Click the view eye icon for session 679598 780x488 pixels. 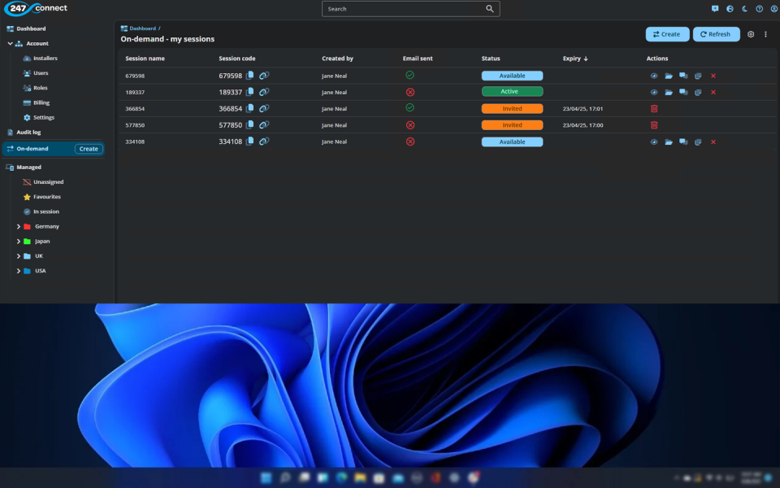click(654, 76)
